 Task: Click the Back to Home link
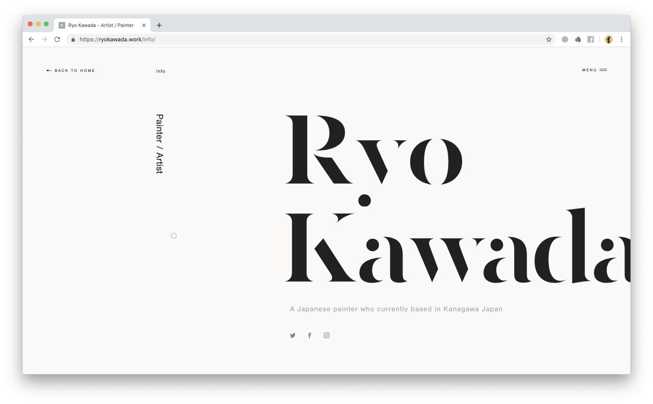point(71,70)
